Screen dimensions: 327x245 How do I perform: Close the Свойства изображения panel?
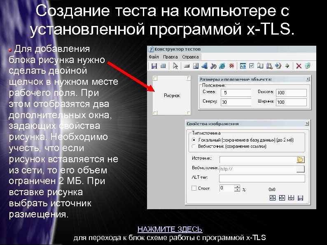(x=307, y=124)
